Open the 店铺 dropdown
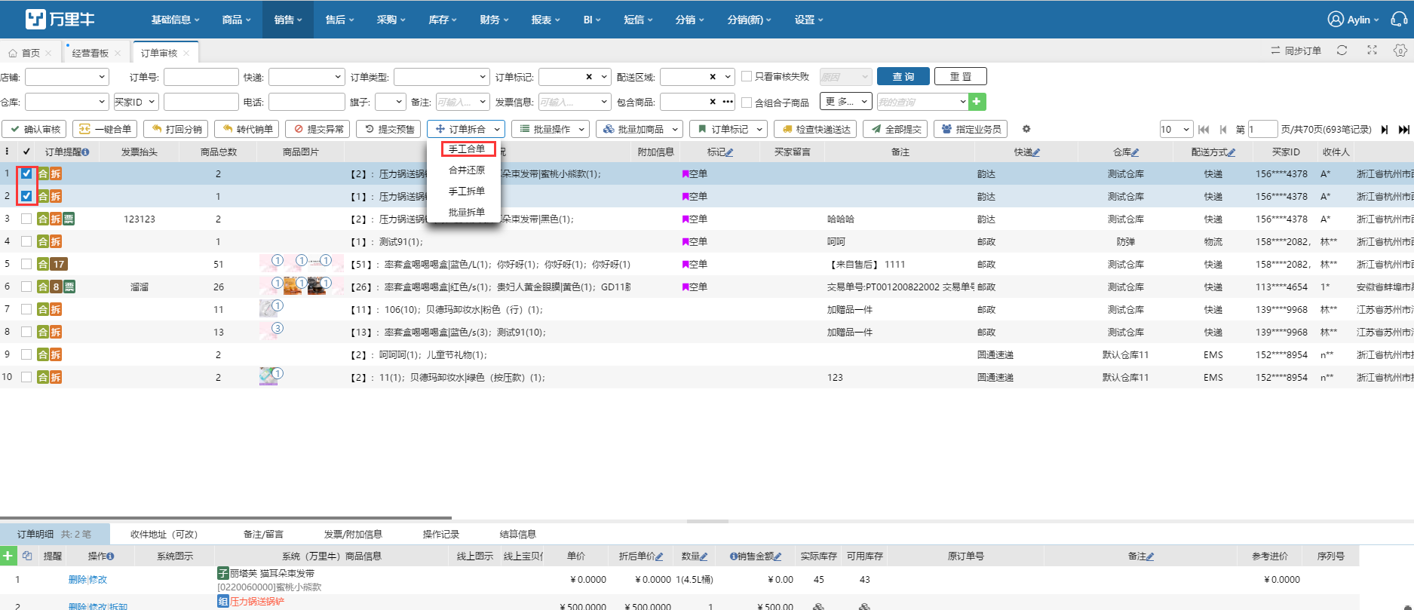Image resolution: width=1414 pixels, height=610 pixels. point(67,77)
